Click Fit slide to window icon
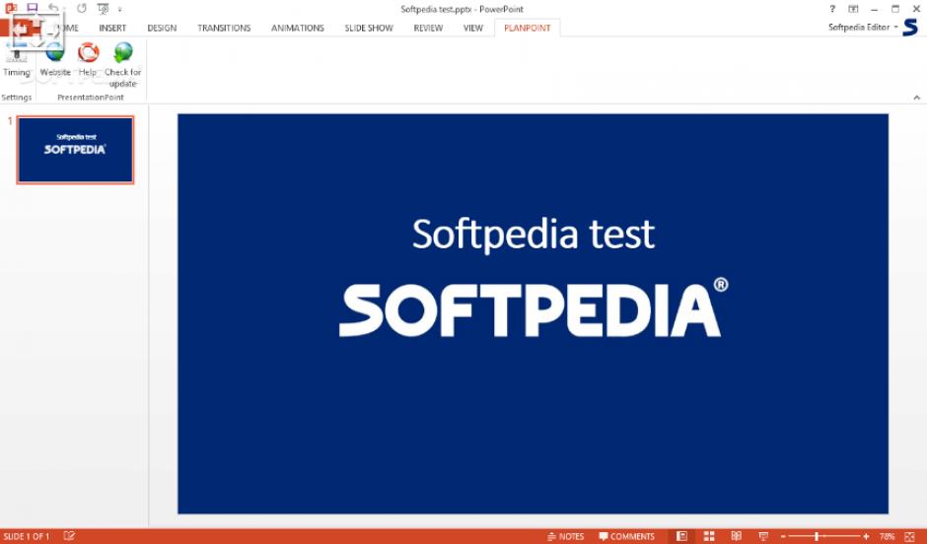This screenshot has height=544, width=927. pos(912,536)
